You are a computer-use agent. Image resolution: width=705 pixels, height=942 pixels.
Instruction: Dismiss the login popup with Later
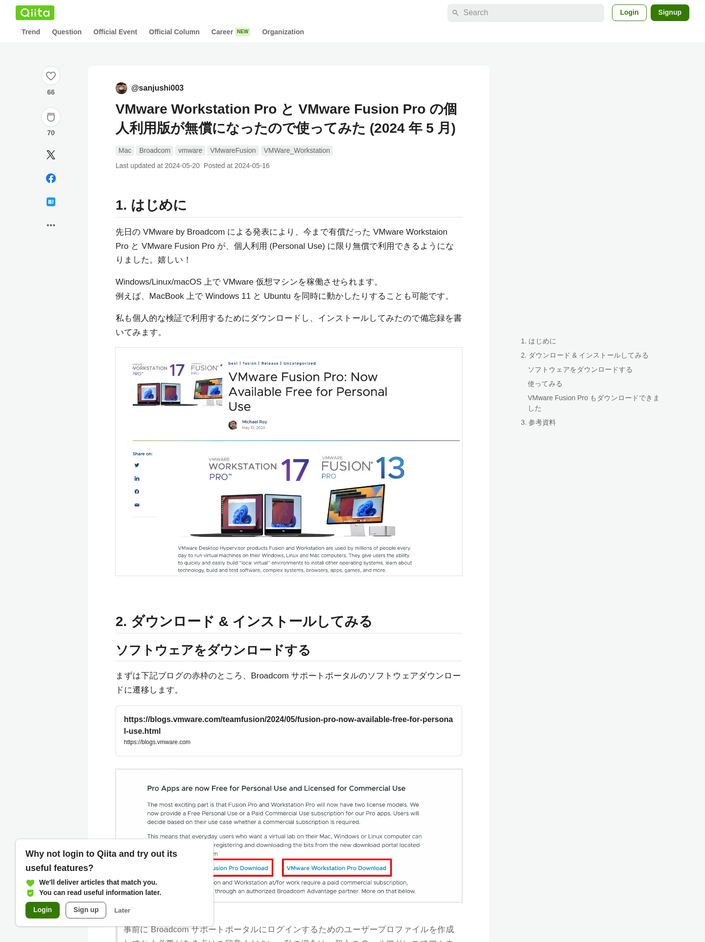[122, 910]
